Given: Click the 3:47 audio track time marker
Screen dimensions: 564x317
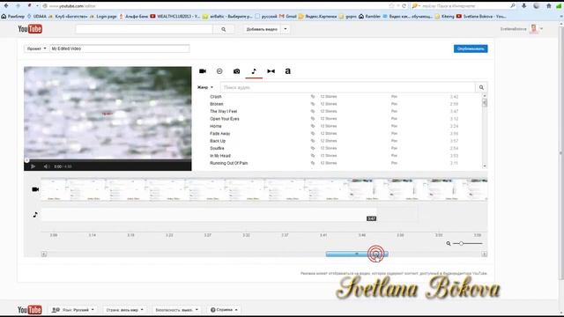Looking at the screenshot, I should 371,218.
